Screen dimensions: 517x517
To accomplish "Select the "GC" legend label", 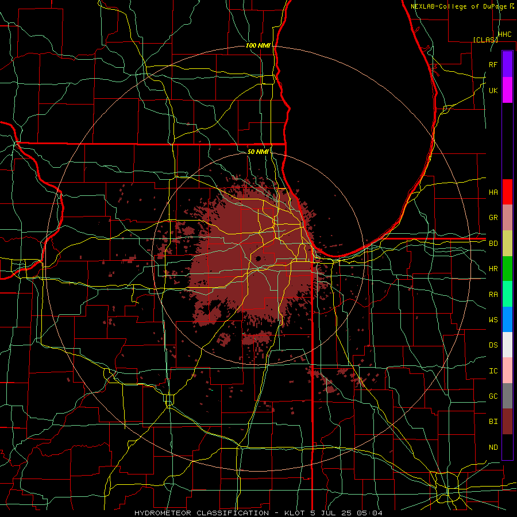I will [x=493, y=396].
